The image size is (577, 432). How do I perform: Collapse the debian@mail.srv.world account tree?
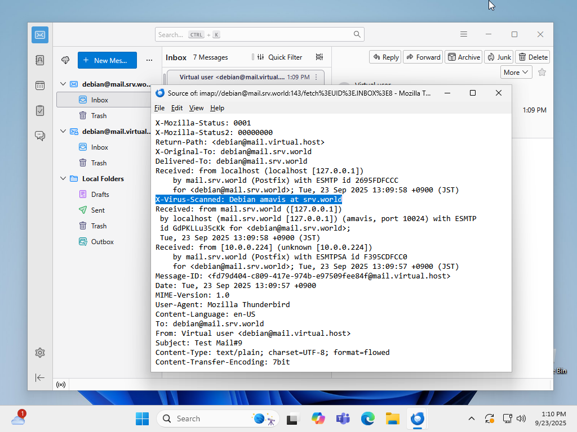[x=63, y=84]
